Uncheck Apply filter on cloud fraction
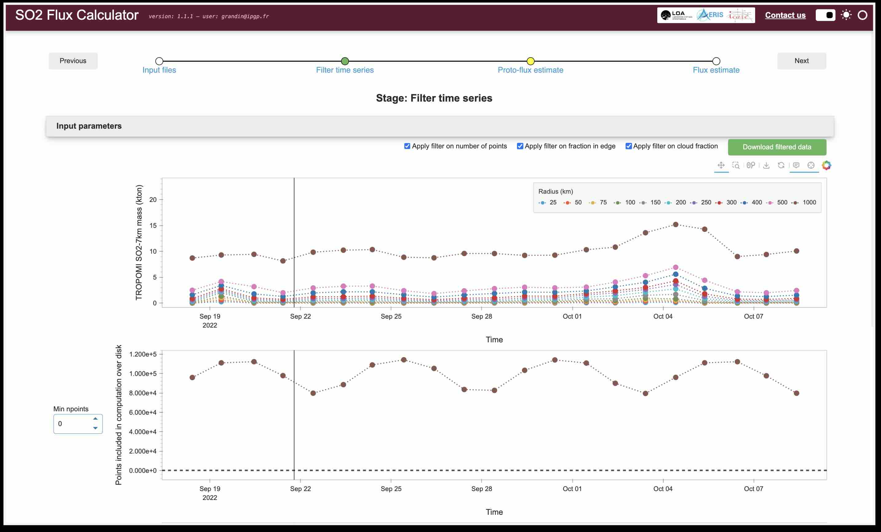Image resolution: width=881 pixels, height=532 pixels. pyautogui.click(x=628, y=146)
